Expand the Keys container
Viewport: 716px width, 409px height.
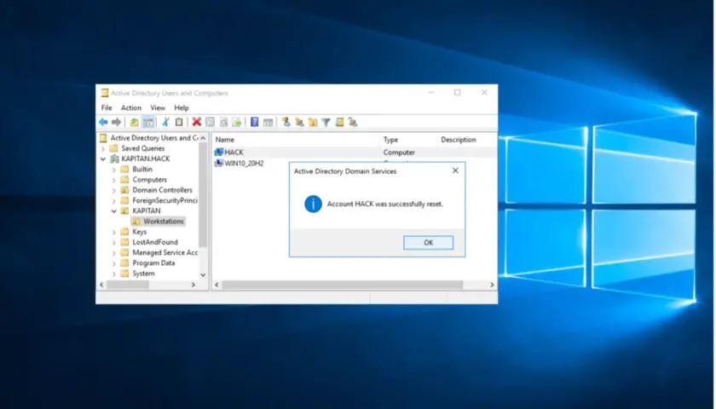[x=113, y=232]
